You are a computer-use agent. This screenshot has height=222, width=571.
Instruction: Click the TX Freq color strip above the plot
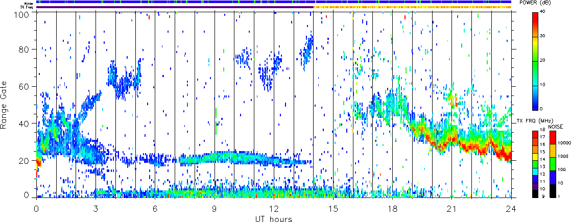[x=274, y=7]
